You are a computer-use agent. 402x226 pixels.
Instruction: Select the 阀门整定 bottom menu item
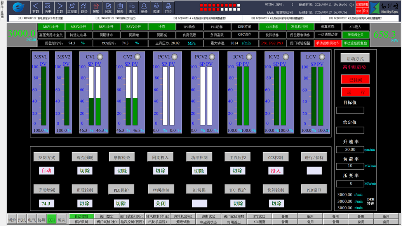pyautogui.click(x=106, y=216)
